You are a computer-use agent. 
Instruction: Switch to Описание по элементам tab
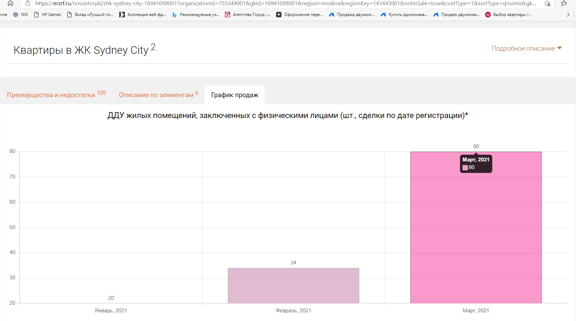point(156,95)
